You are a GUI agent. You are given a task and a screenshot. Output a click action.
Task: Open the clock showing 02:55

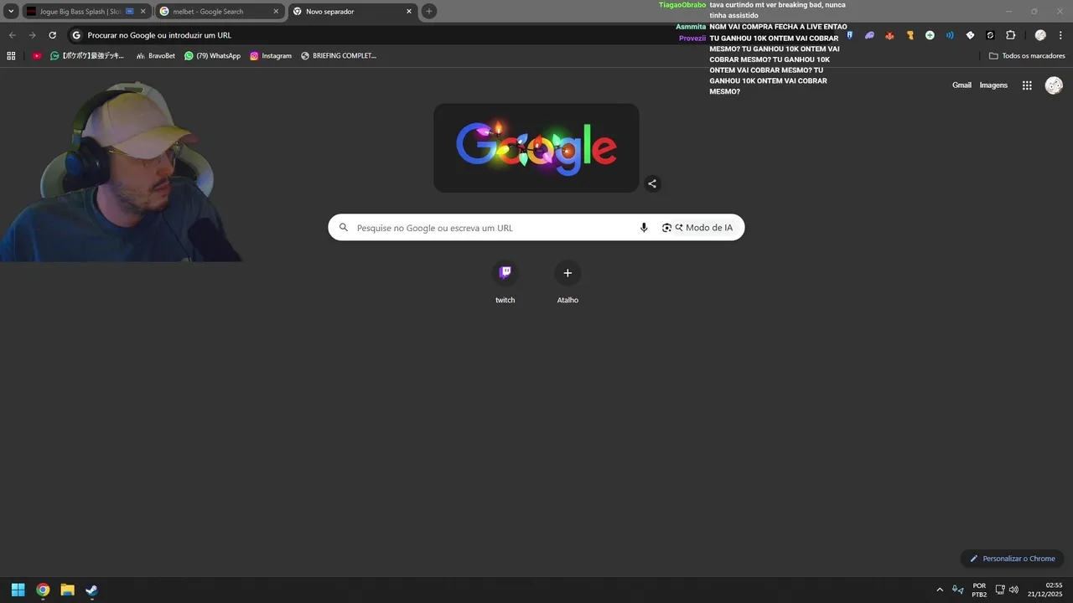(x=1044, y=590)
